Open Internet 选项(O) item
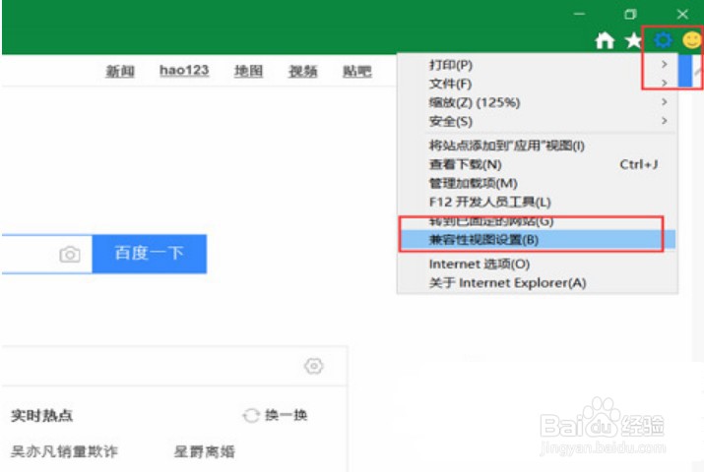 point(538,264)
